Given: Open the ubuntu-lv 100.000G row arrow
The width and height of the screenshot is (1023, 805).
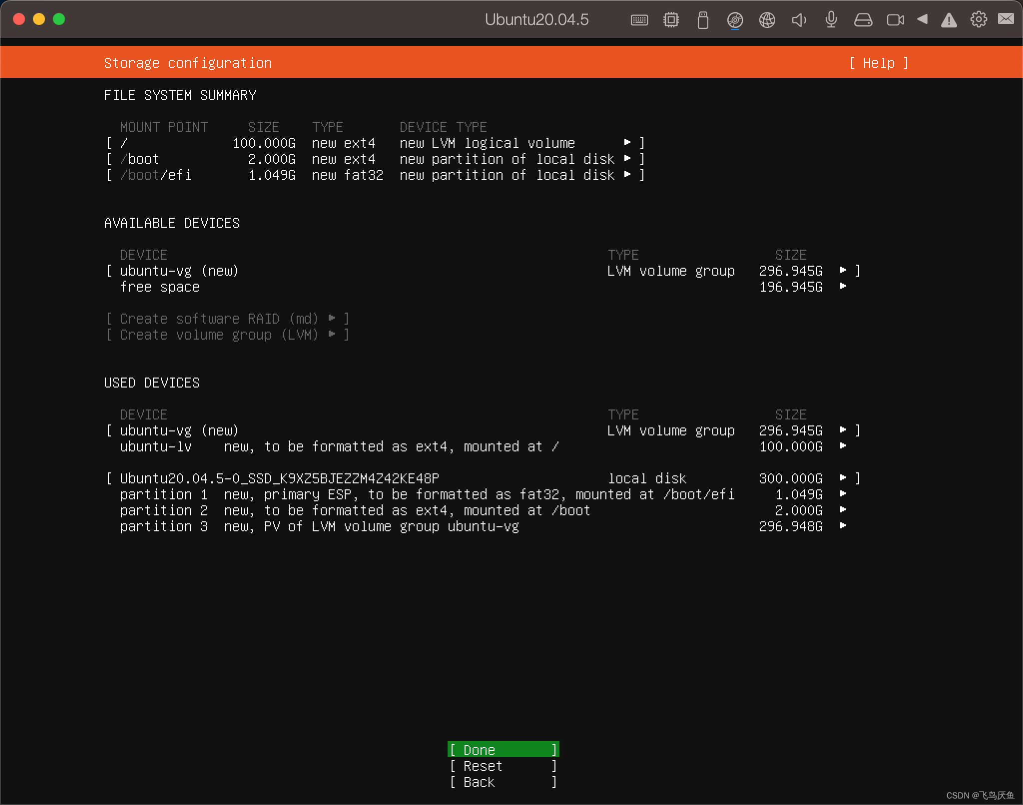Looking at the screenshot, I should [x=843, y=446].
